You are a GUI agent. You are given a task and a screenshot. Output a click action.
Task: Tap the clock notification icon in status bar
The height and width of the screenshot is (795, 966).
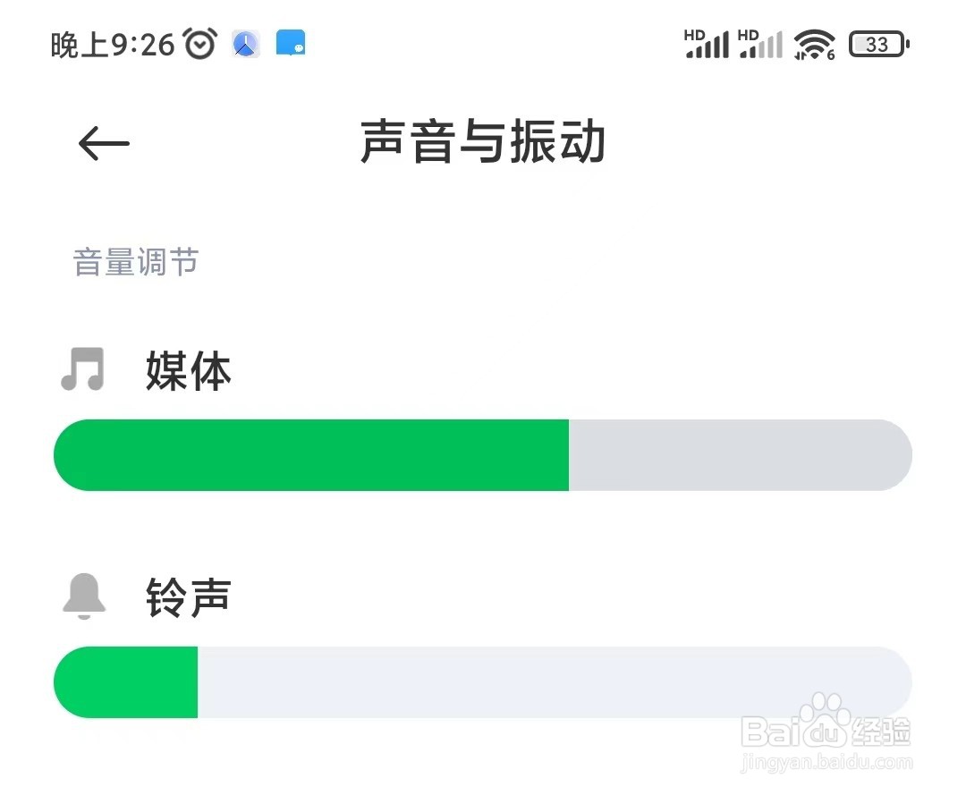(244, 43)
